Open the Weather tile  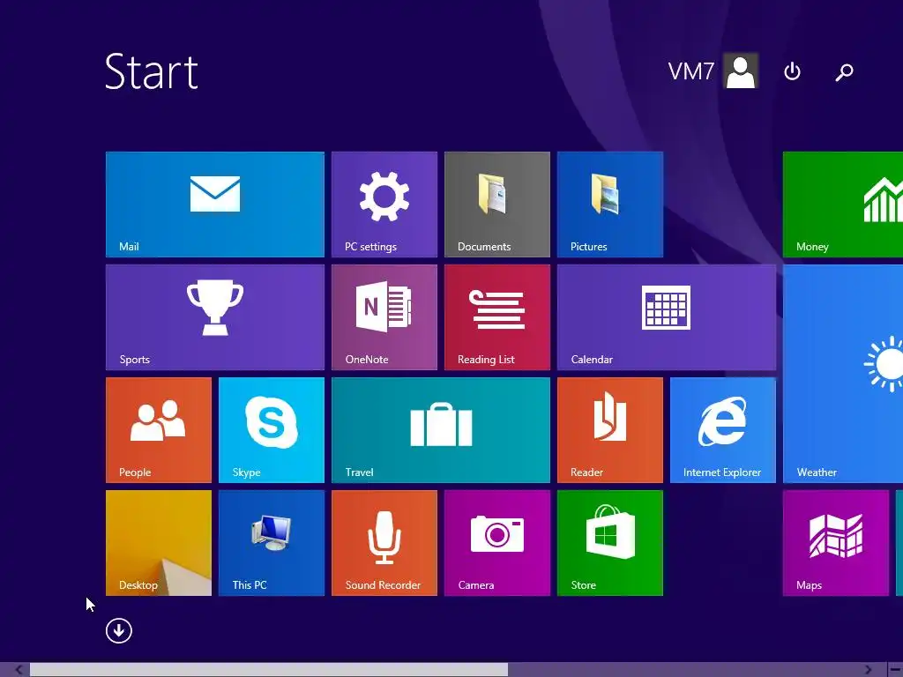tap(843, 374)
